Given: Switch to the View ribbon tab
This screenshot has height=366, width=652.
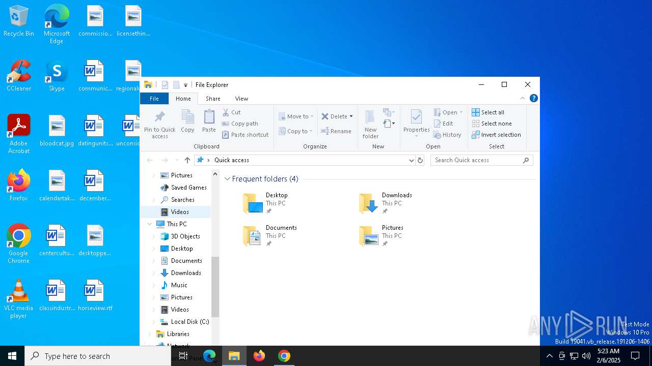Looking at the screenshot, I should pos(241,99).
